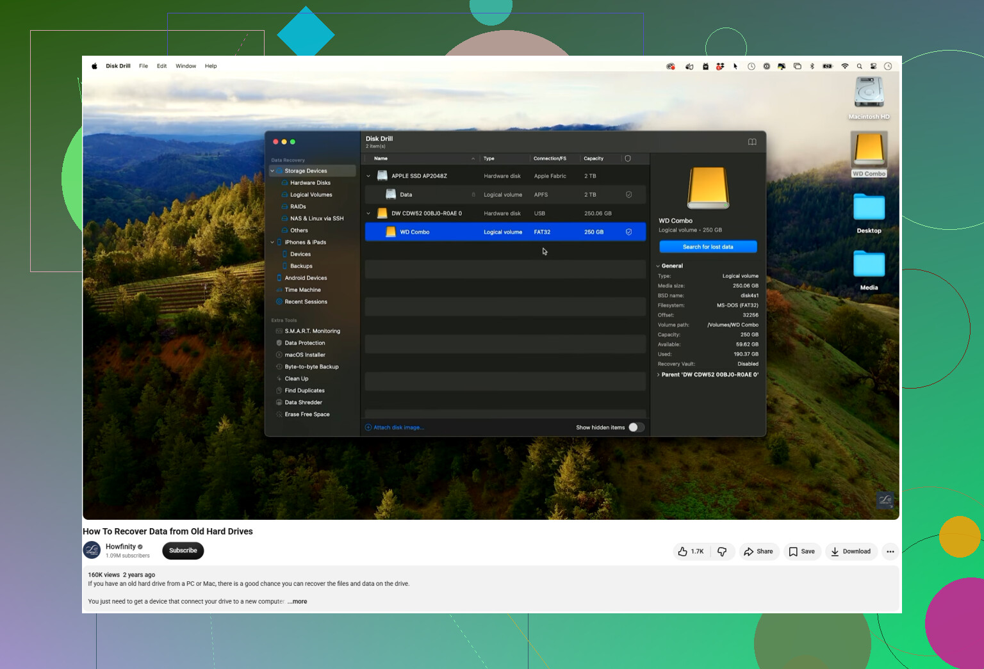Expand Parent 'DW CDW52 00BJ0-R0AE 0' section
The width and height of the screenshot is (984, 669).
[x=708, y=375]
